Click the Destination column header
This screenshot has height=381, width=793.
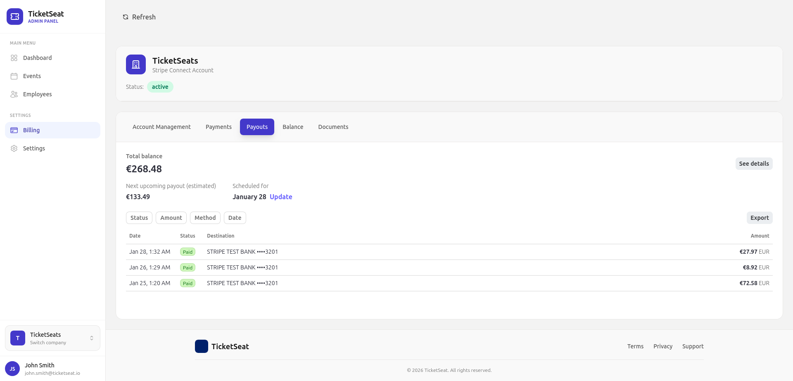tap(221, 236)
